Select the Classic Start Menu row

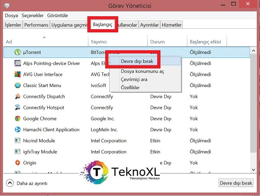coord(127,85)
